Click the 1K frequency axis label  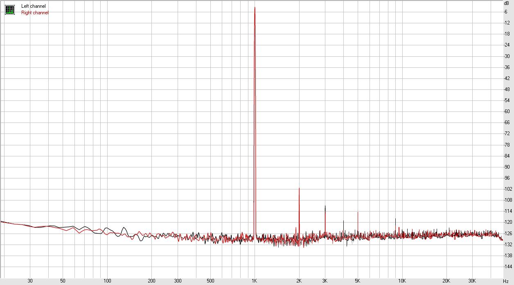(x=255, y=281)
